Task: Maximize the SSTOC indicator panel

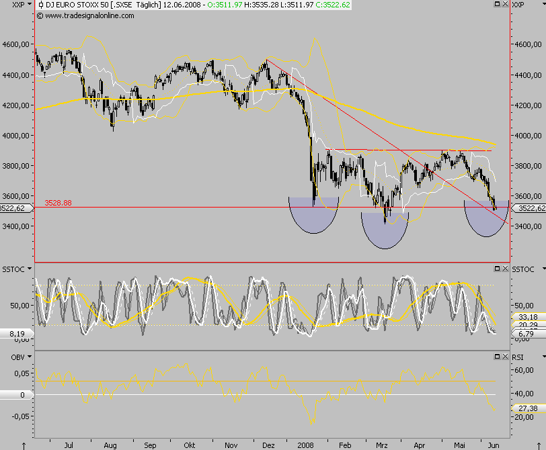Action: coord(498,269)
